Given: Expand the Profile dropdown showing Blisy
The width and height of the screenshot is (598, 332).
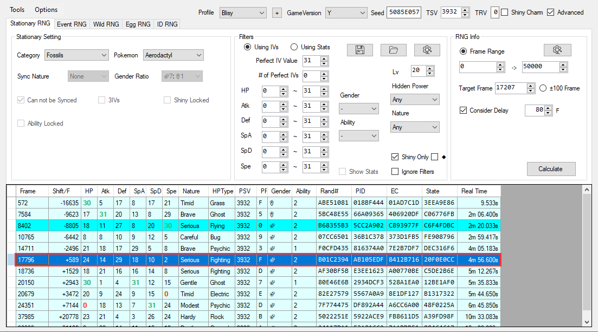Looking at the screenshot, I should coord(243,13).
